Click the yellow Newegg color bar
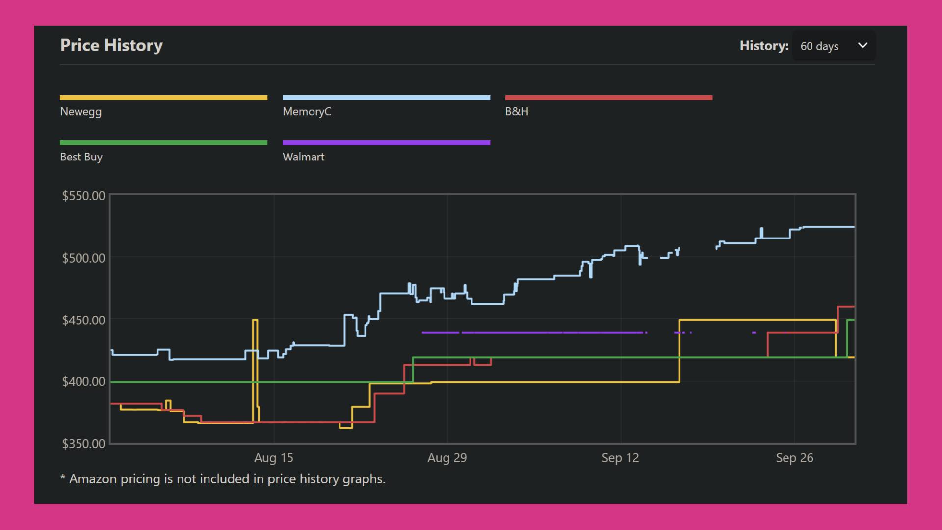This screenshot has height=530, width=942. click(163, 98)
